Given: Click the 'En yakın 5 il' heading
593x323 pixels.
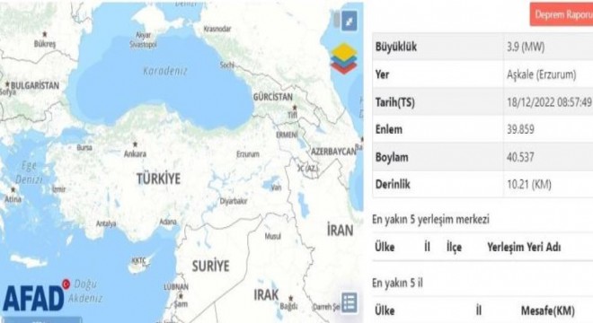Looking at the screenshot, I should [x=397, y=283].
